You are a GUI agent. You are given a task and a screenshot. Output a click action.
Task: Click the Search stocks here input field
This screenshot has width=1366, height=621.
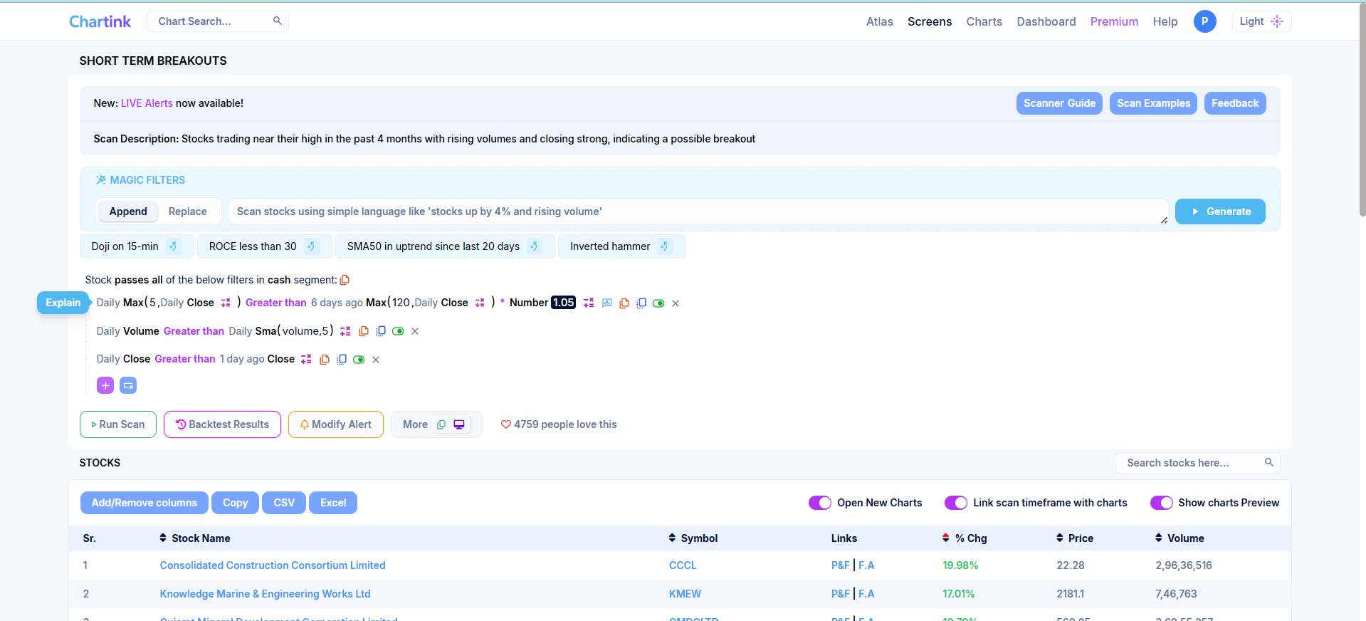1189,463
